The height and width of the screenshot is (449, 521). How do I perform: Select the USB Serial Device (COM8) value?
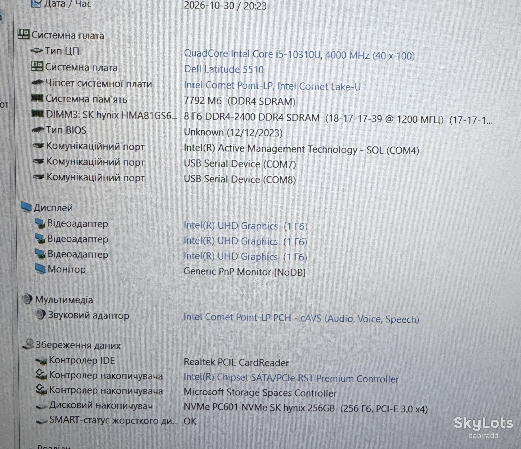click(240, 179)
